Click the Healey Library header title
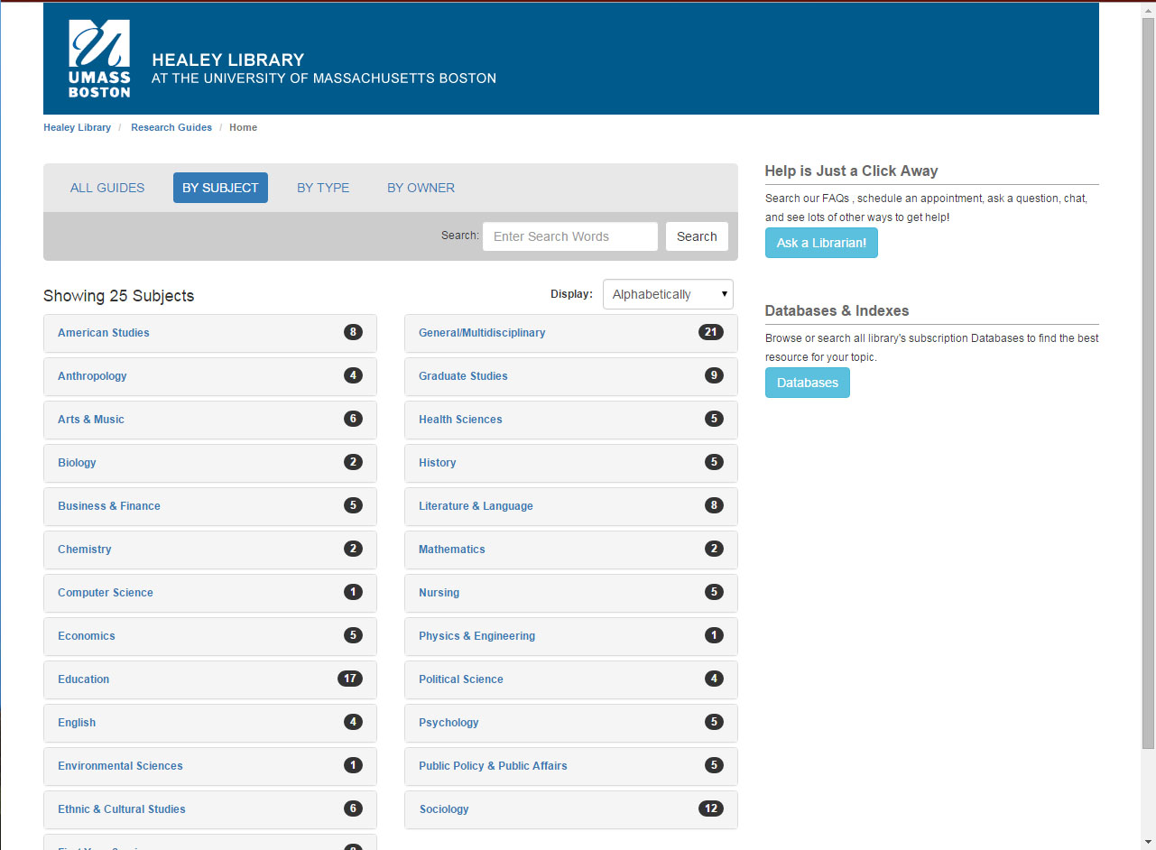Viewport: 1156px width, 850px height. (228, 60)
